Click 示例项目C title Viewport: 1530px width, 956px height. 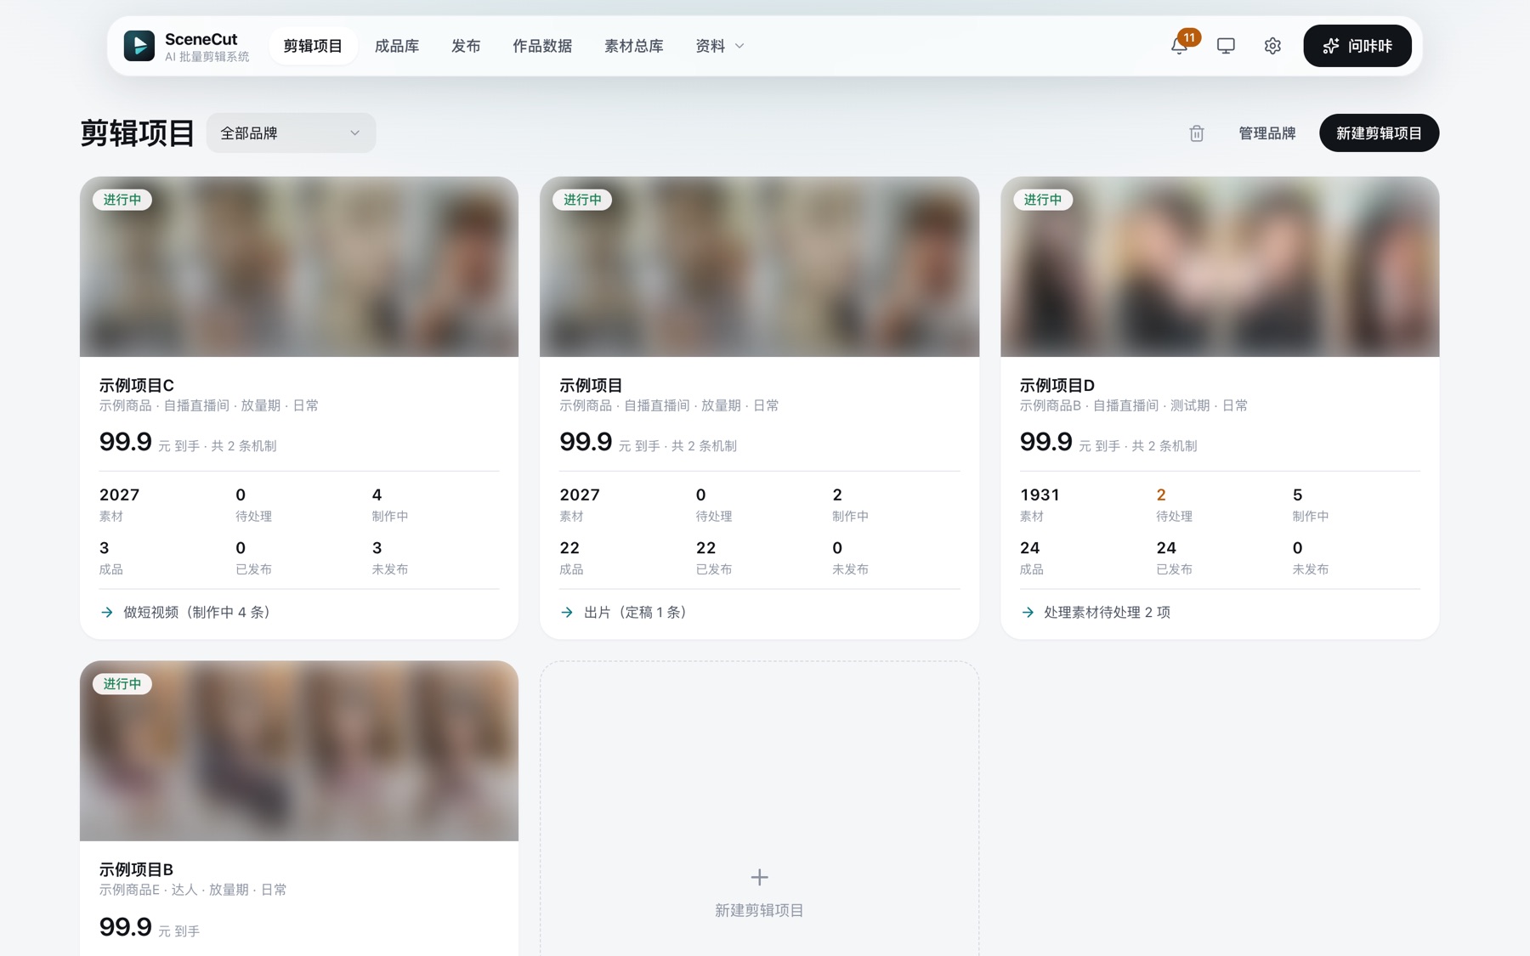coord(137,385)
